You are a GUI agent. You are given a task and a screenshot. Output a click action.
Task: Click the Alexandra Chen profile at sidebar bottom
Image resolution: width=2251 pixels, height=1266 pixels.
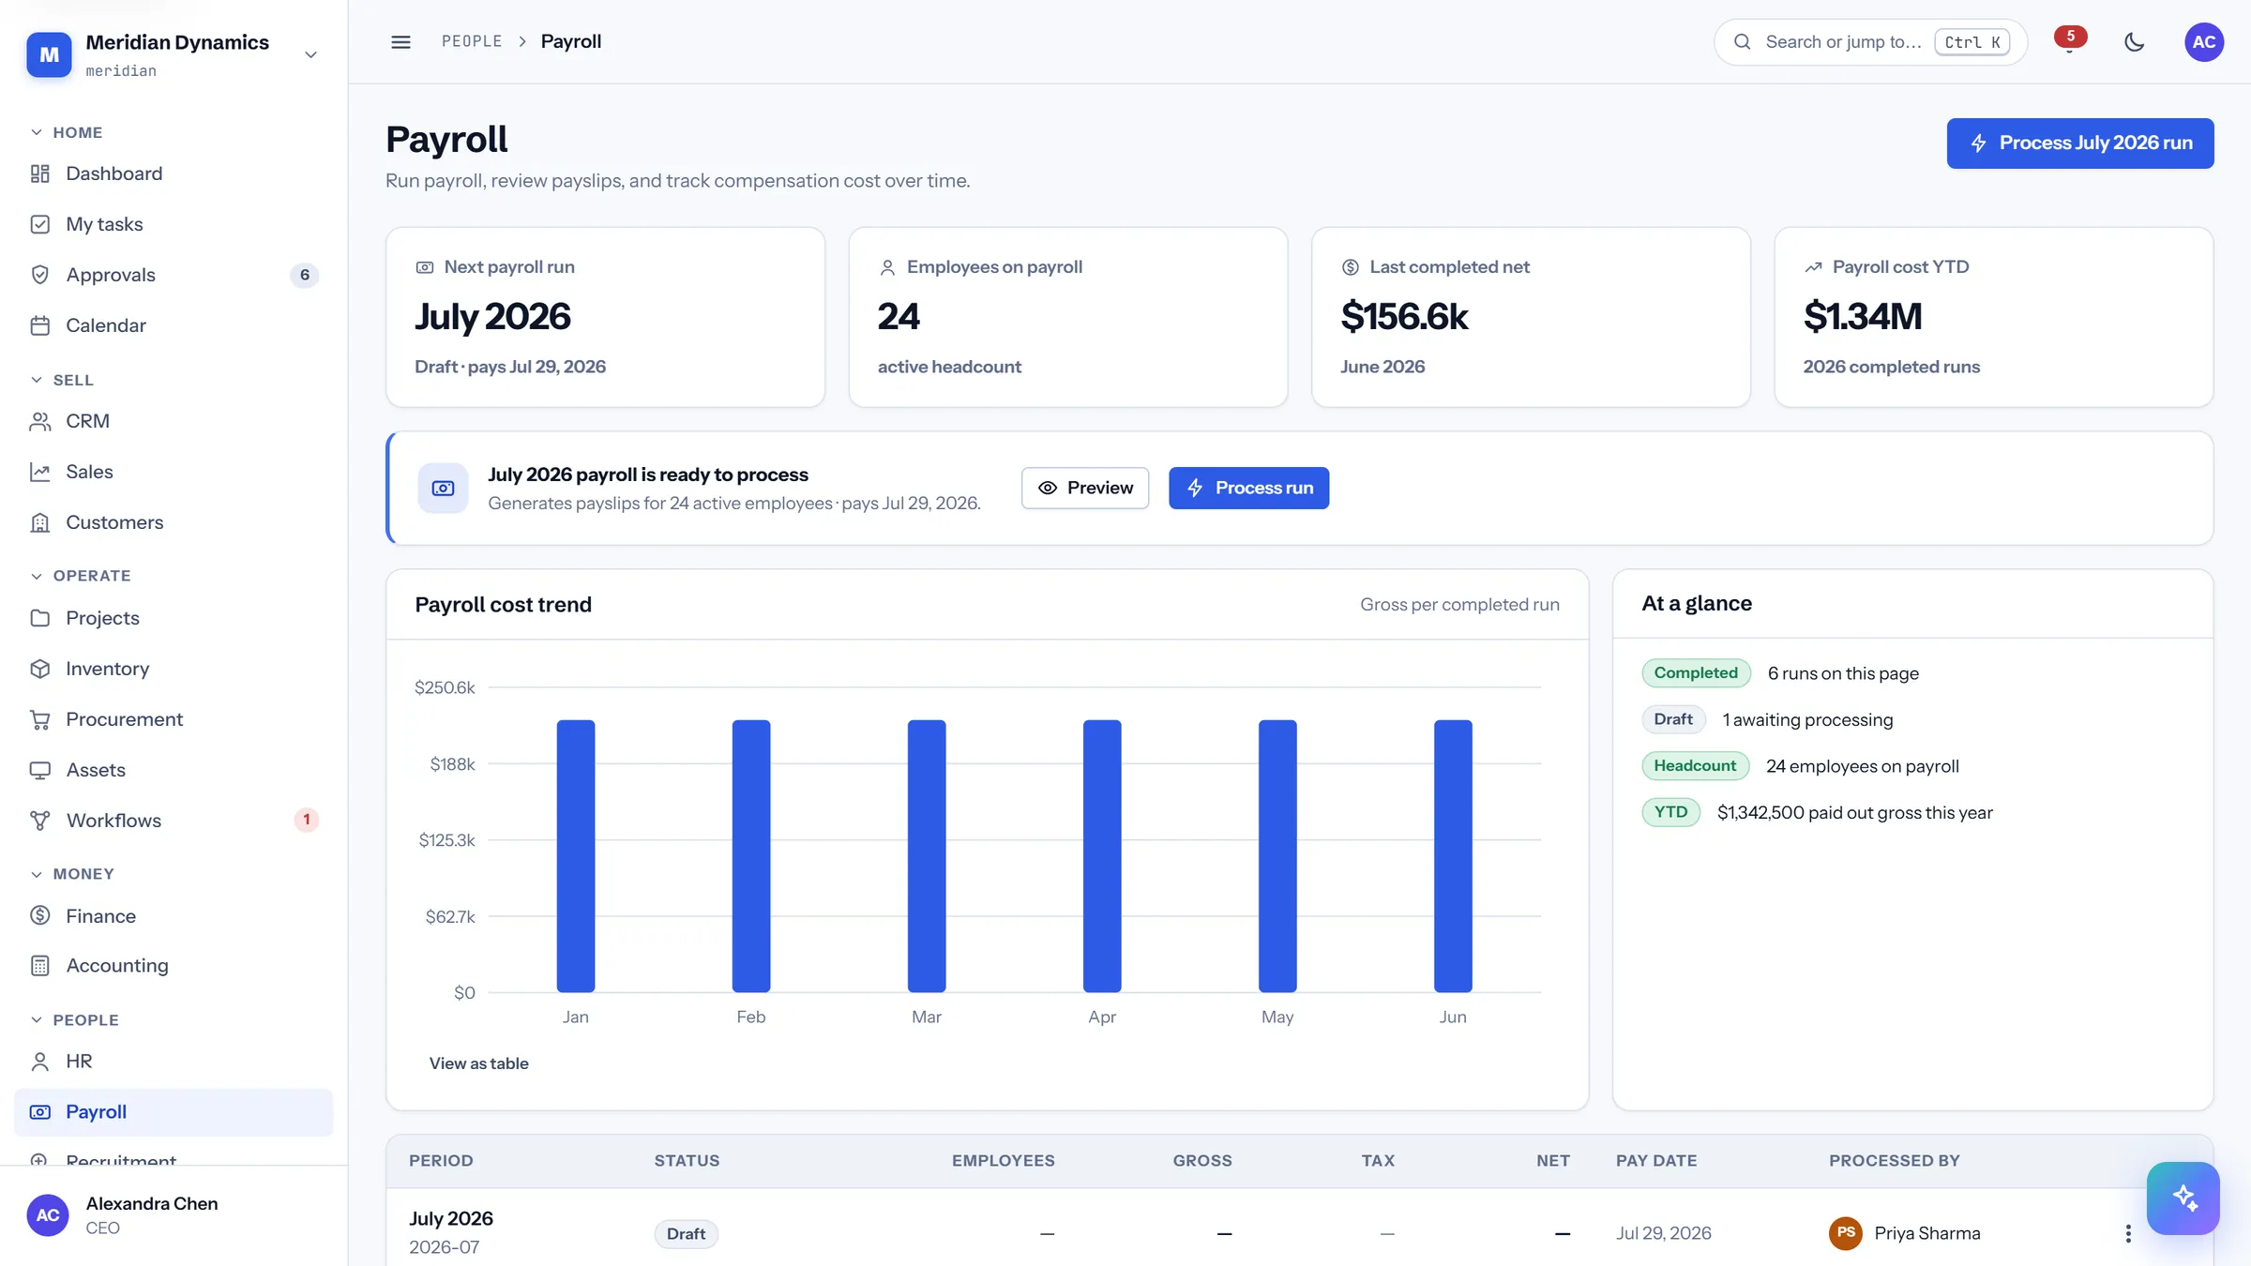[x=174, y=1215]
